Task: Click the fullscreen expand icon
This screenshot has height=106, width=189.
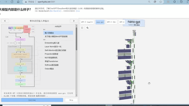Action: click(x=82, y=28)
